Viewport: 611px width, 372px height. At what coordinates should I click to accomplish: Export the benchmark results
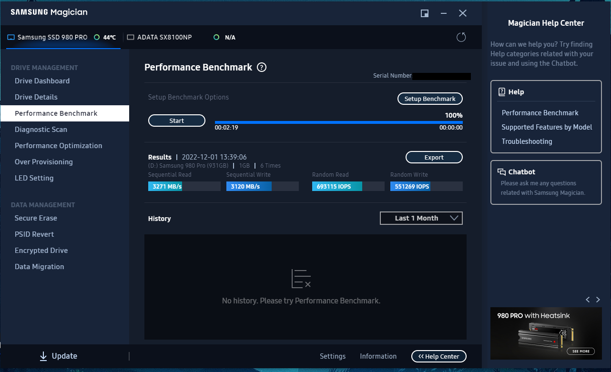click(434, 157)
